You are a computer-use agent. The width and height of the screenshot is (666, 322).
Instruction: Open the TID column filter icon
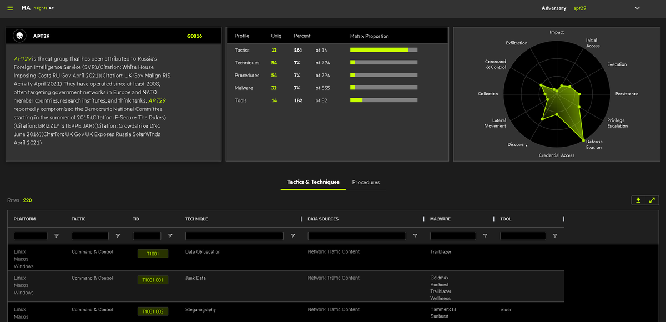pyautogui.click(x=170, y=236)
